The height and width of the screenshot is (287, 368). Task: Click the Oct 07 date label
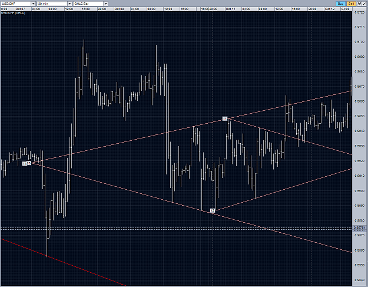click(x=21, y=9)
